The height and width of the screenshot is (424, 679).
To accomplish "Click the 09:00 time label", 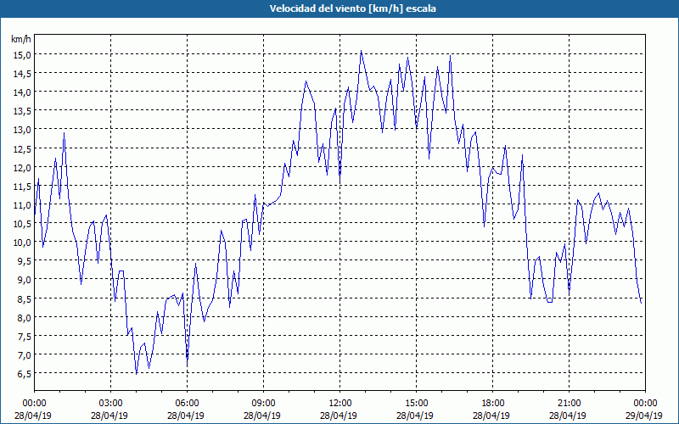I will (263, 404).
